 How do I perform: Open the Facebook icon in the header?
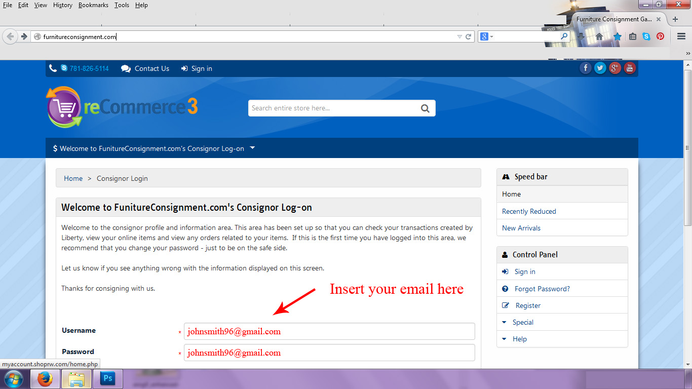(585, 67)
